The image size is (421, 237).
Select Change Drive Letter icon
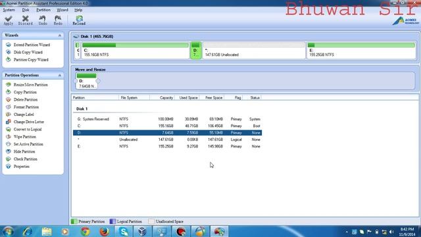9,122
